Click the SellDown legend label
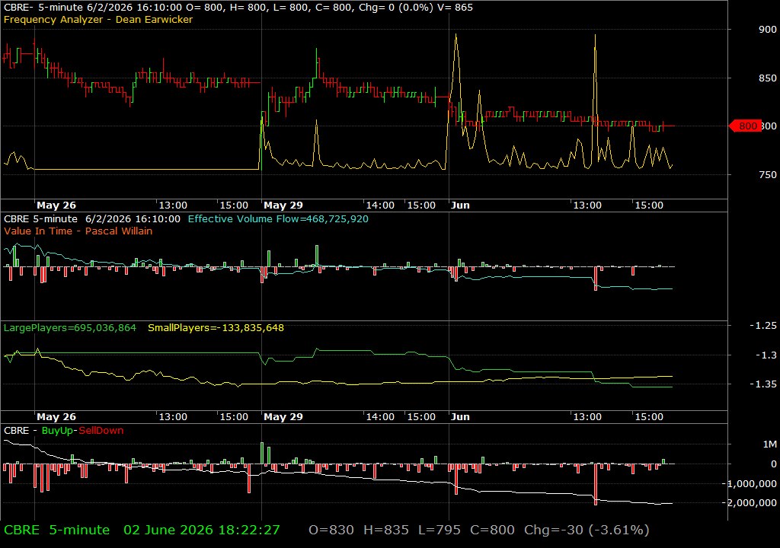Viewport: 780px width, 548px height. click(x=101, y=430)
